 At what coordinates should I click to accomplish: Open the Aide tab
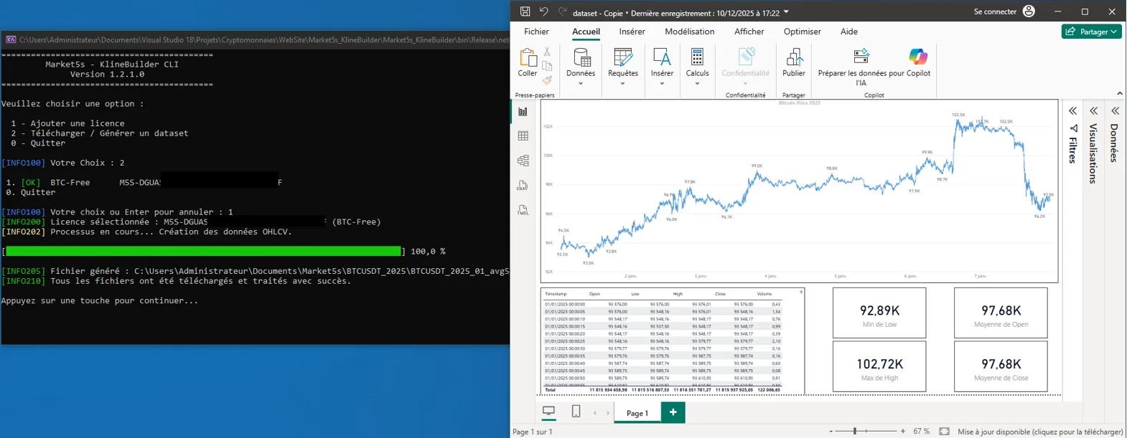[848, 32]
